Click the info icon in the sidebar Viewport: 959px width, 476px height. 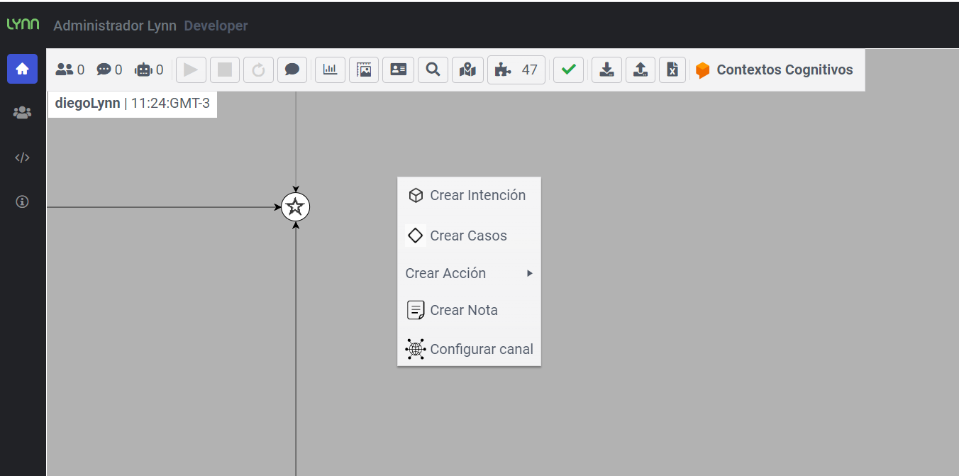click(22, 202)
